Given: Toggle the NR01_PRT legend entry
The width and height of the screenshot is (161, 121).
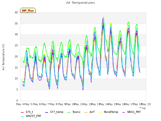Looking at the screenshot, I should click(132, 112).
